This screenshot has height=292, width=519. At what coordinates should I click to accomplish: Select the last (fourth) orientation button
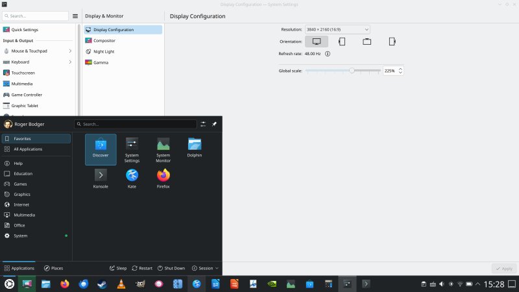click(392, 42)
